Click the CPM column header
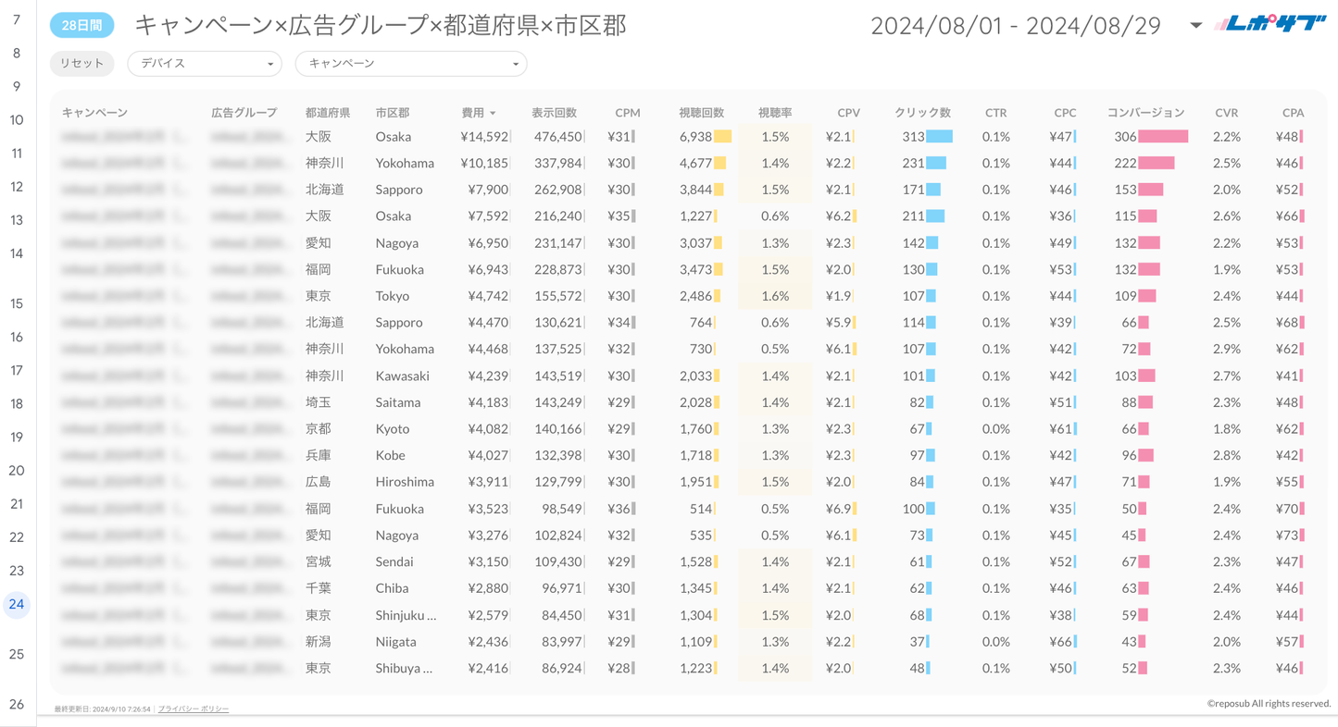The image size is (1338, 727). tap(627, 113)
